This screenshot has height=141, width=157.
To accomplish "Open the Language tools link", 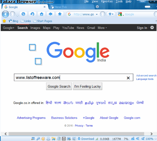I will click(x=145, y=79).
